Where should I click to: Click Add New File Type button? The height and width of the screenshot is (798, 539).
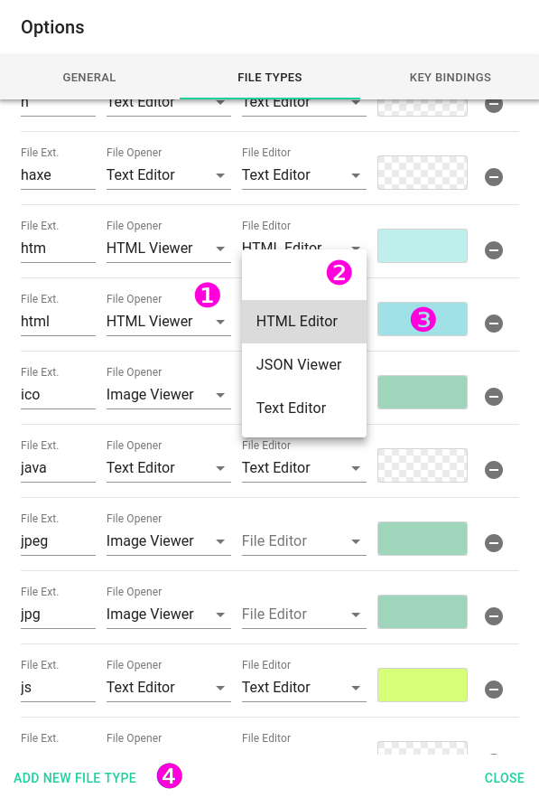click(75, 777)
